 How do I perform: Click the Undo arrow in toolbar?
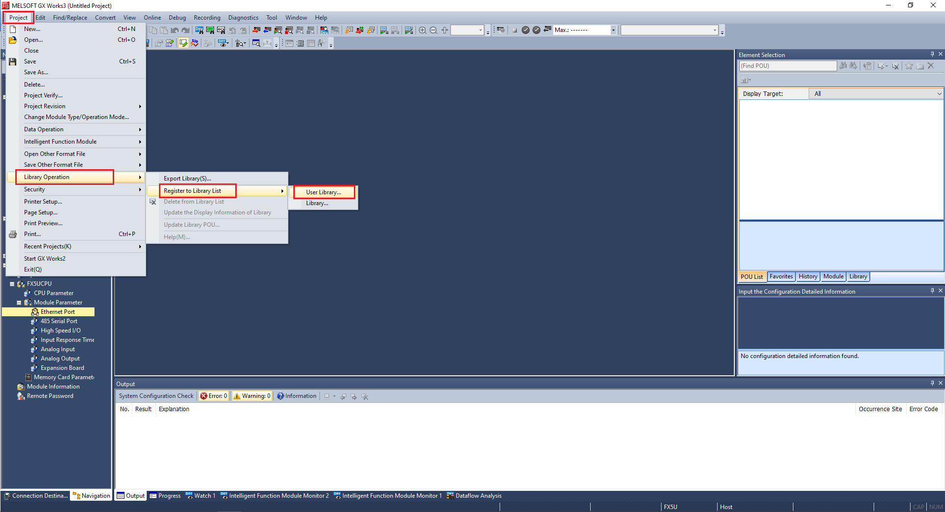(x=174, y=30)
